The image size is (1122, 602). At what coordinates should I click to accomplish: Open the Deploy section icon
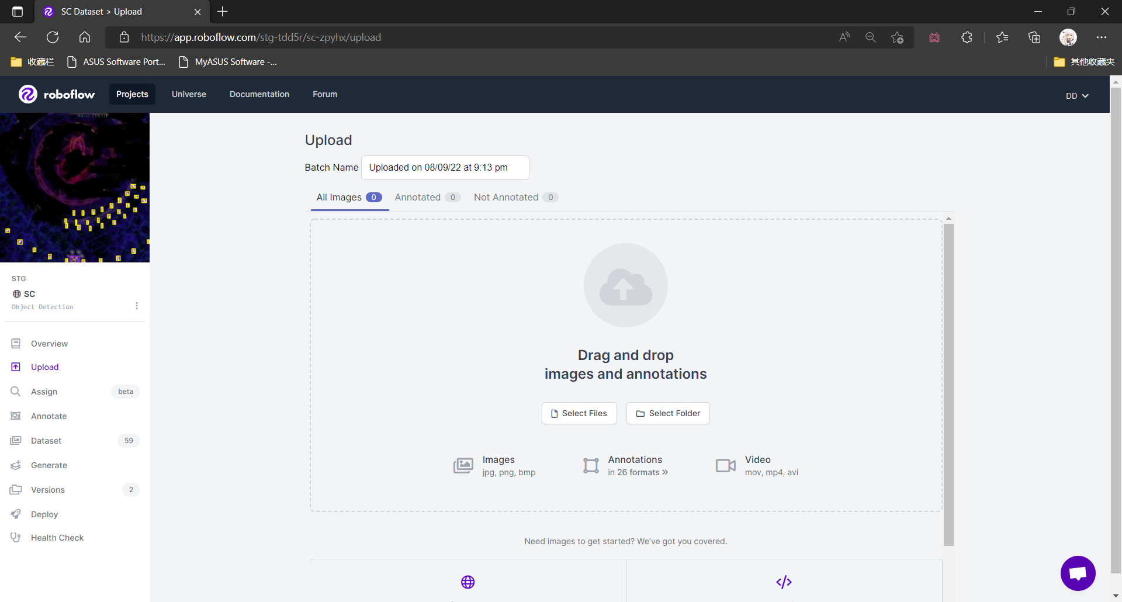point(16,514)
